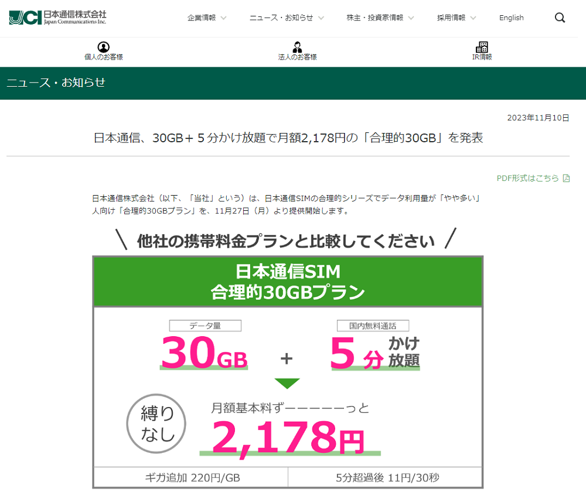Screen dimensions: 586x492
Task: Click the データ量 label box
Action: tap(205, 326)
